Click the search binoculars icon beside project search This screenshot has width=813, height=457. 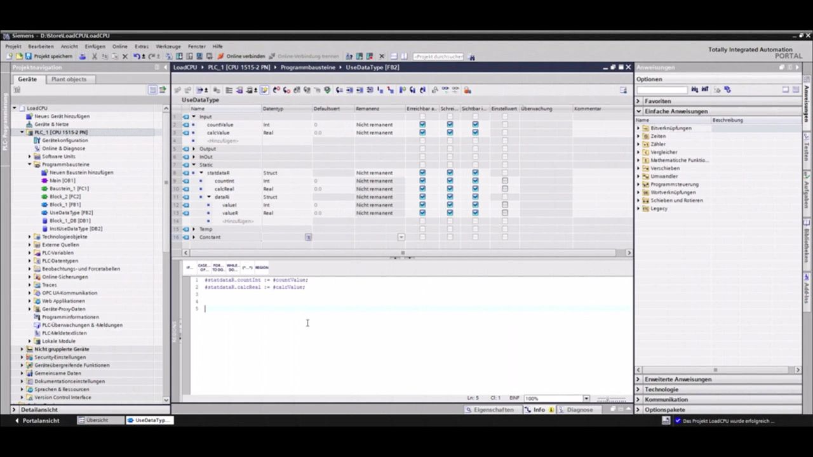[x=472, y=56]
